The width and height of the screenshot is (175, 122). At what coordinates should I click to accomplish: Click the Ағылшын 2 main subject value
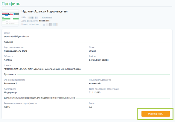(x=10, y=84)
